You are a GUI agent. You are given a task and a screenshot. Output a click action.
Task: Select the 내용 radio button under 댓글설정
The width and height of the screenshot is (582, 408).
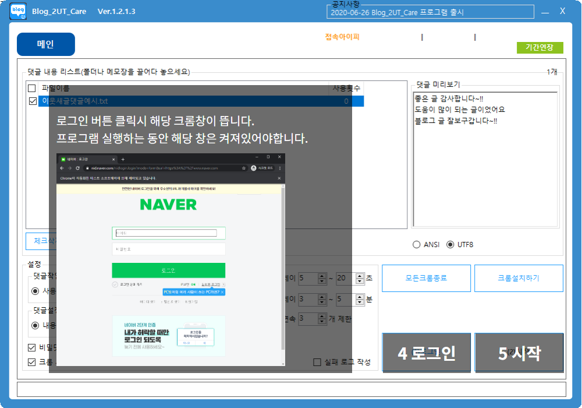point(36,325)
